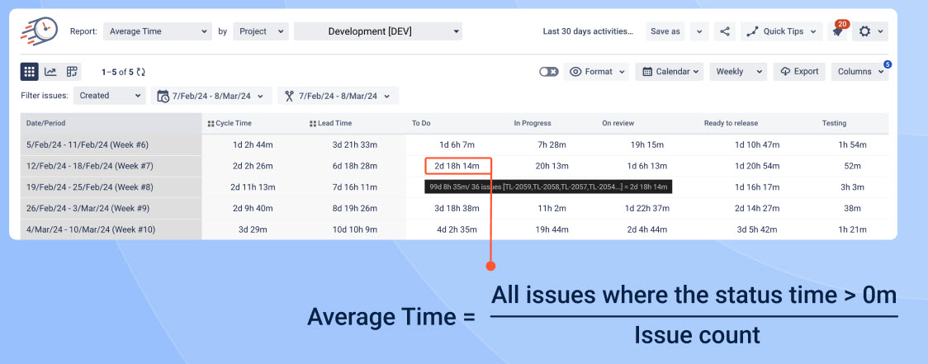The height and width of the screenshot is (364, 928).
Task: Open the pivot table view
Action: pos(72,72)
